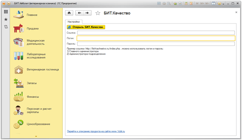Click the print preview icon
This screenshot has width=242, height=140.
coord(169,3)
